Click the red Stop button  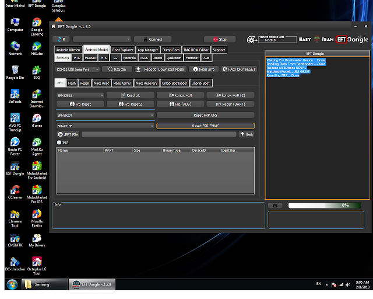(x=220, y=39)
